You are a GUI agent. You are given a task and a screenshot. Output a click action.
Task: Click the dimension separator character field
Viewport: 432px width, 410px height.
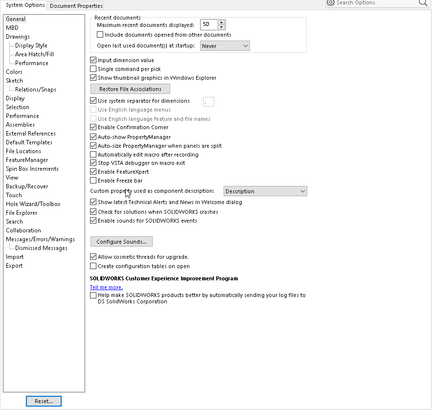208,102
